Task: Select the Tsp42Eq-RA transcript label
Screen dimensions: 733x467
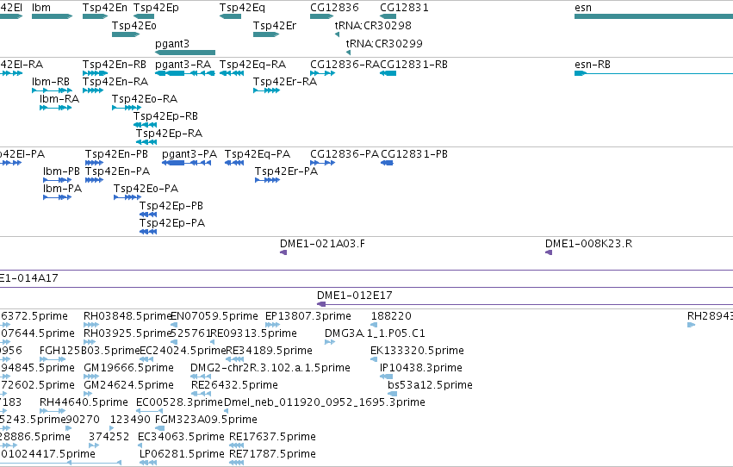Action: (253, 64)
